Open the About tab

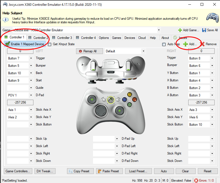tap(165, 38)
